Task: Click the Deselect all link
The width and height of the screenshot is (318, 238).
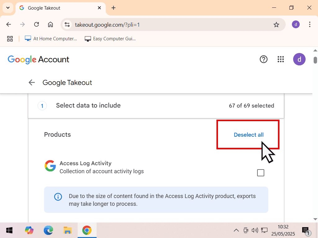Action: pos(248,135)
